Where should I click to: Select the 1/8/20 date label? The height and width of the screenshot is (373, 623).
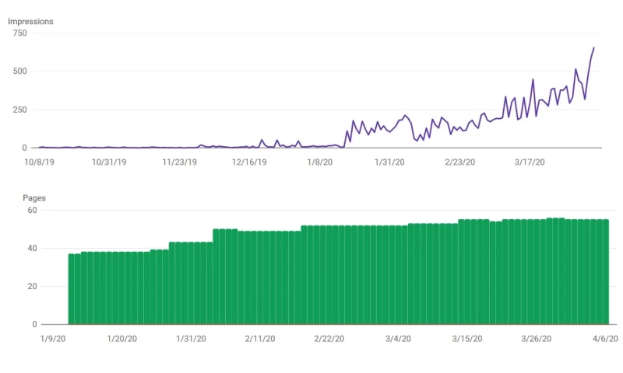[319, 162]
